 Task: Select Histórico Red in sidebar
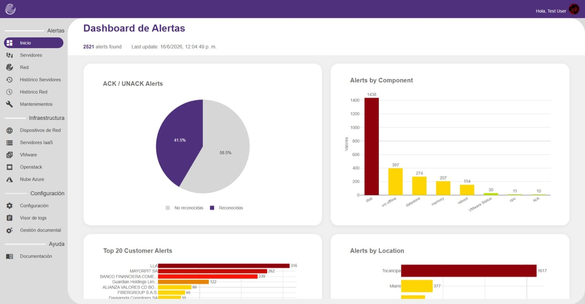(34, 92)
